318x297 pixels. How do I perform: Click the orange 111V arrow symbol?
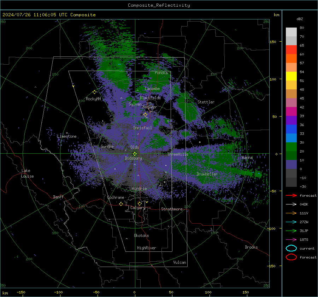[291, 213]
